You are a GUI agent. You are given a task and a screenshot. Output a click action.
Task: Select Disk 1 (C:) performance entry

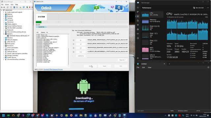coord(152,35)
